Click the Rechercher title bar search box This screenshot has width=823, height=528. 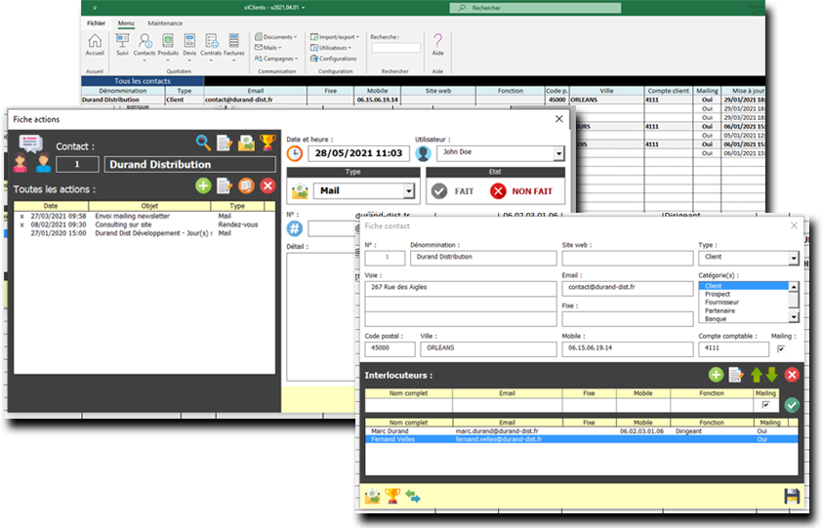point(535,8)
